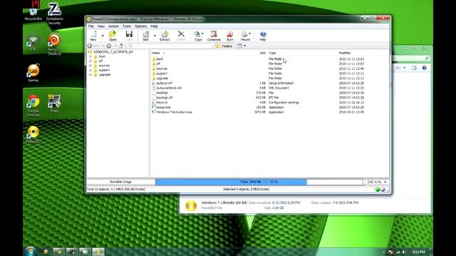
Task: Click the grey status circle in status bar
Action: click(x=383, y=190)
